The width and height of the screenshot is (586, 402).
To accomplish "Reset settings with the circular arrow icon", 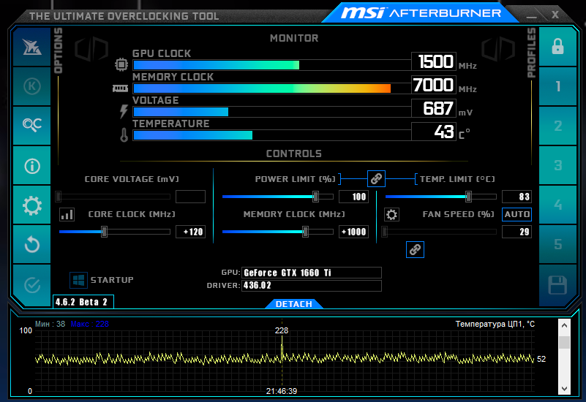I will coord(31,244).
